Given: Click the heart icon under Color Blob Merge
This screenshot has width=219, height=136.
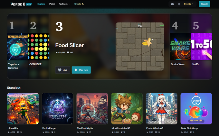Looking at the screenshot, I should (191, 132).
